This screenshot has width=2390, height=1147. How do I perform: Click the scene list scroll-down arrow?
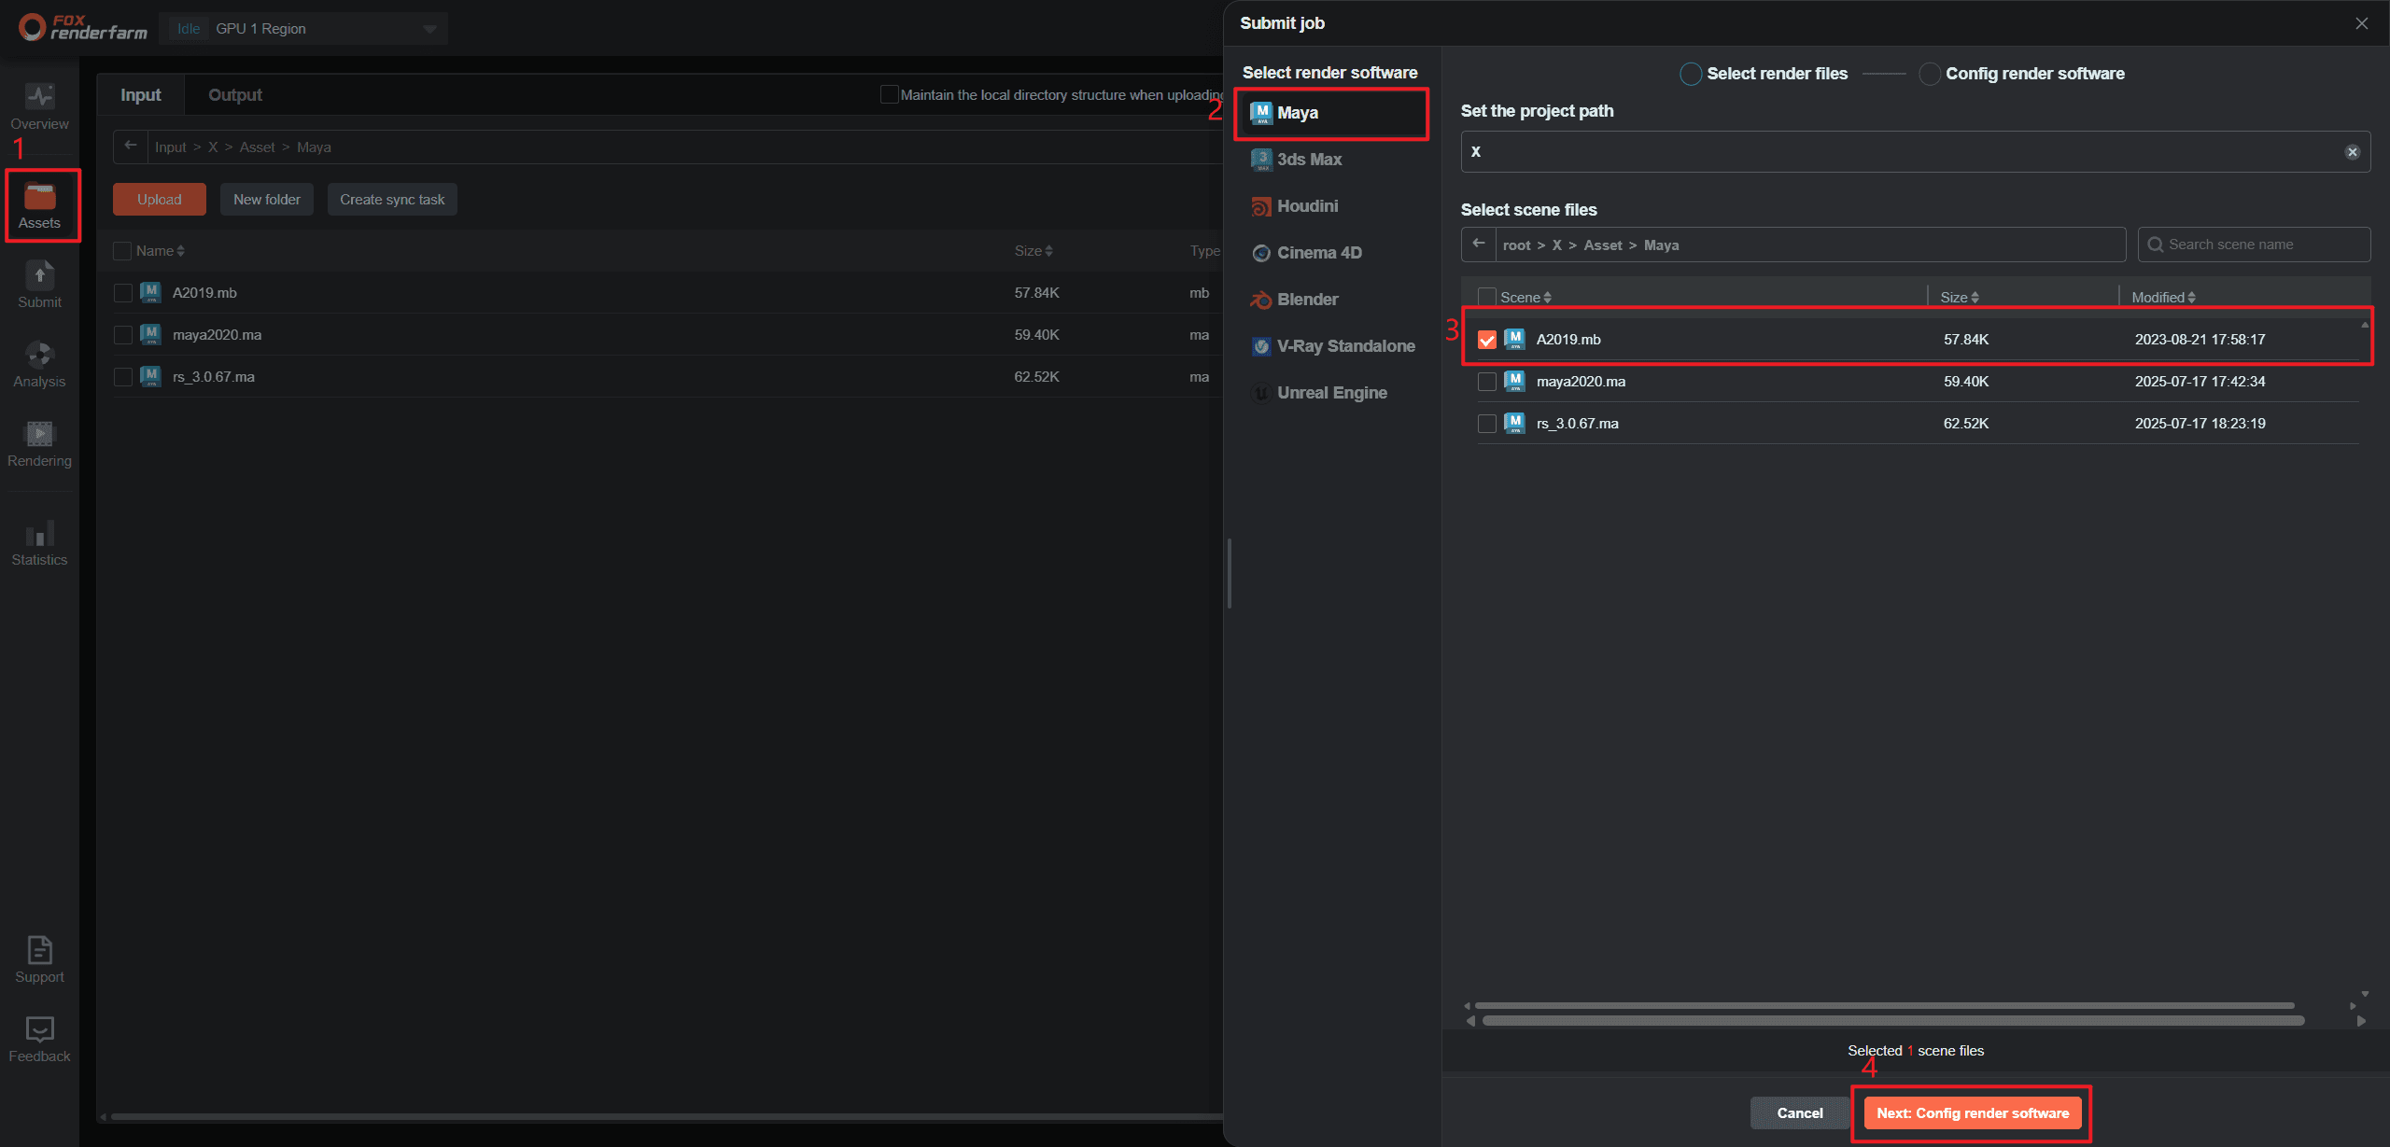coord(2365,993)
